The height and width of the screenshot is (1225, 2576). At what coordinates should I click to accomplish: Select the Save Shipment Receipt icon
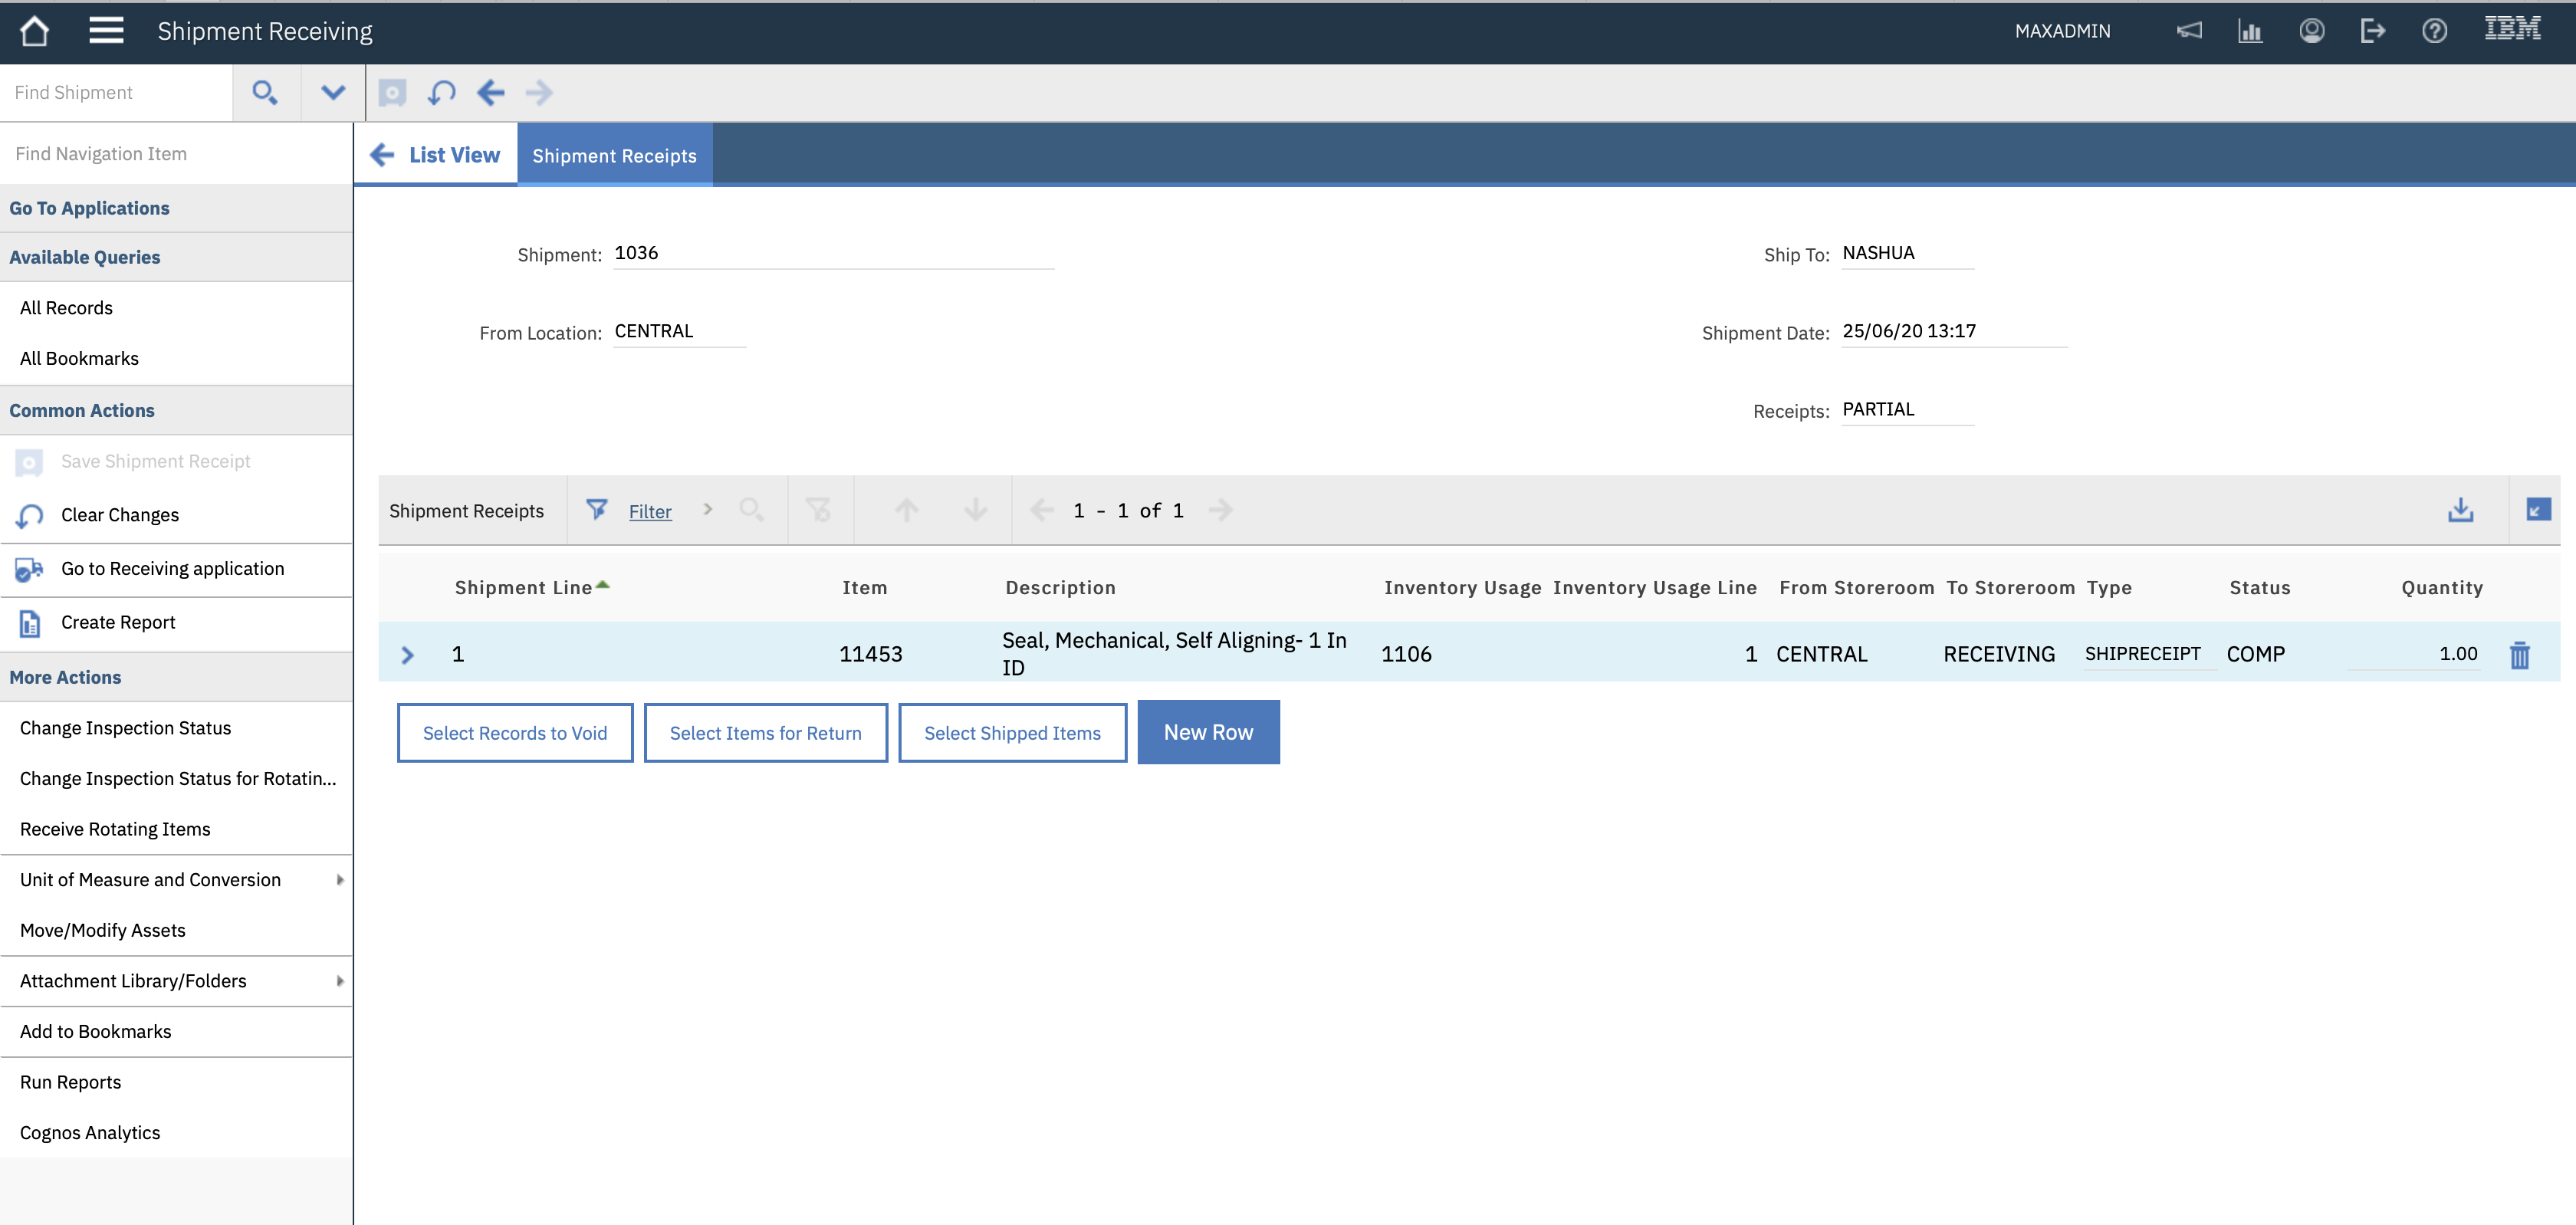click(29, 463)
